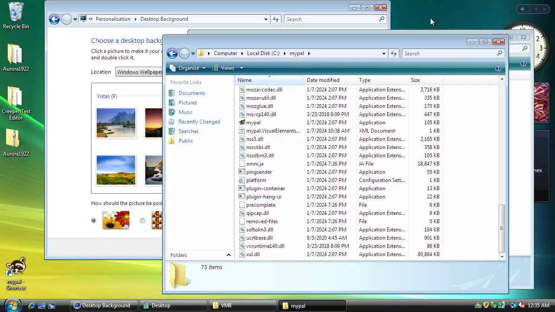Open Internet Explorer from quick launch

point(32,305)
